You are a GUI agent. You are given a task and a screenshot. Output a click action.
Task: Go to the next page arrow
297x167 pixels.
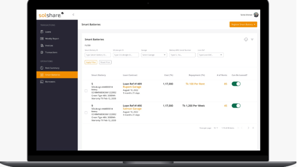point(248,128)
